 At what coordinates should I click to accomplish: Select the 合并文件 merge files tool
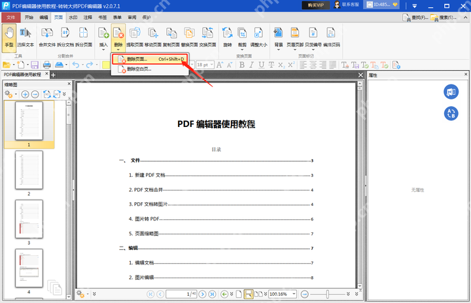(x=47, y=37)
